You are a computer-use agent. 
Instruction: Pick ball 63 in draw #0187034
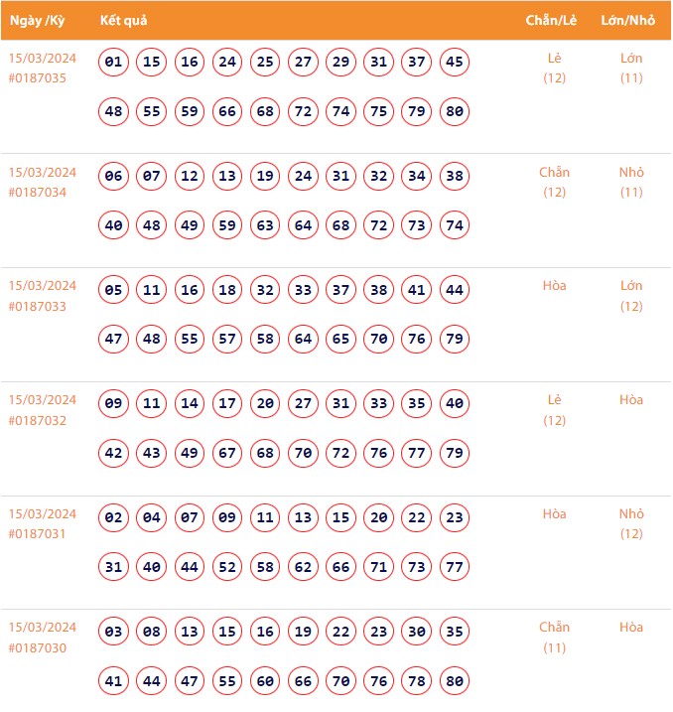click(x=265, y=225)
